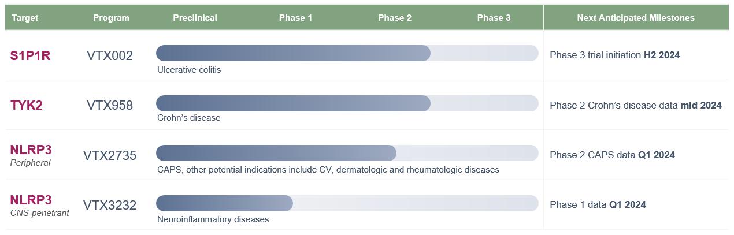Open the S1P1R target link
This screenshot has width=734, height=235.
[30, 55]
